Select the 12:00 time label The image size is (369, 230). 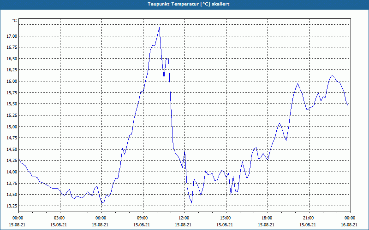184,218
